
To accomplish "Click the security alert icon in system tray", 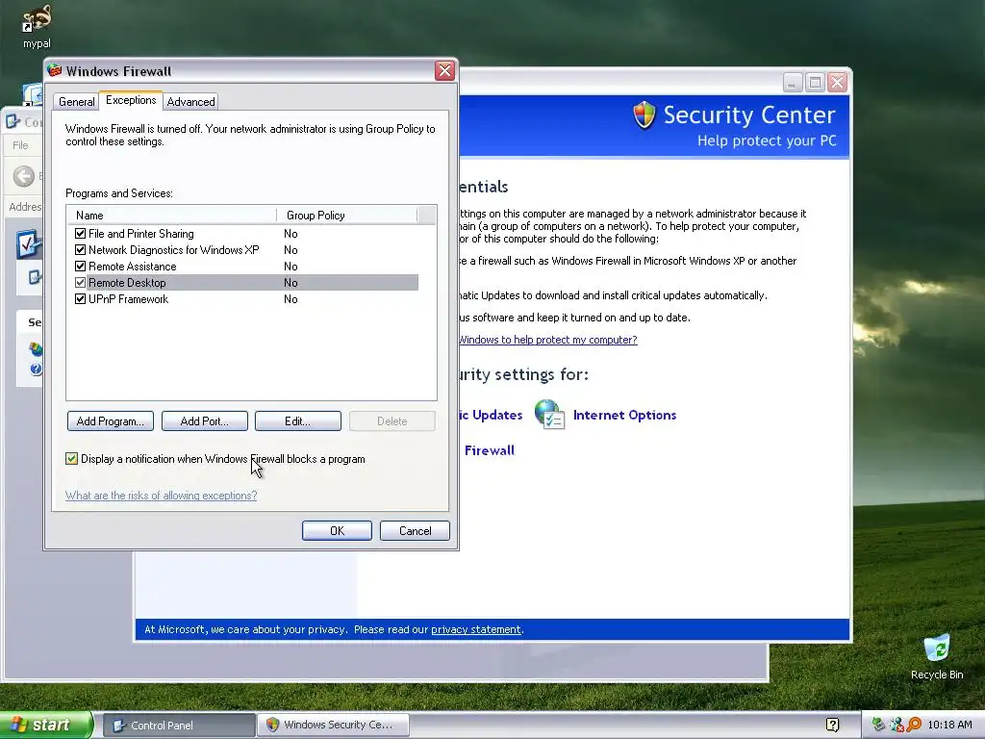I will click(897, 725).
